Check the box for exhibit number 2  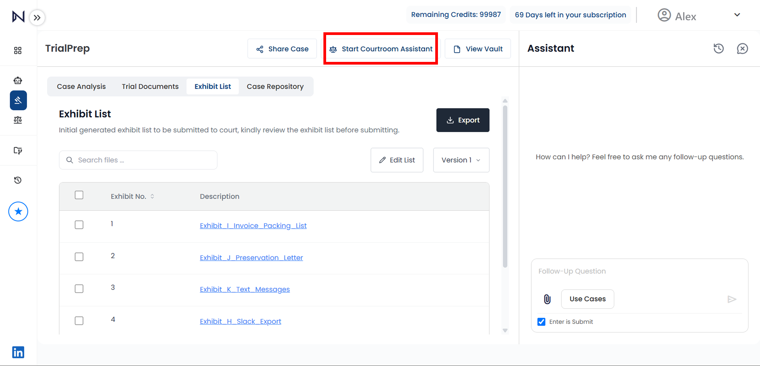tap(79, 257)
